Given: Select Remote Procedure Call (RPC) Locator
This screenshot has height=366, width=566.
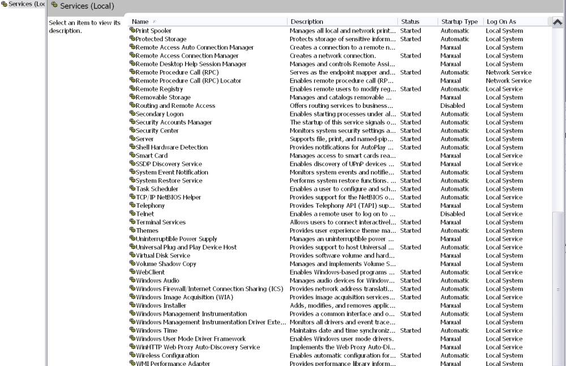Looking at the screenshot, I should pyautogui.click(x=188, y=81).
